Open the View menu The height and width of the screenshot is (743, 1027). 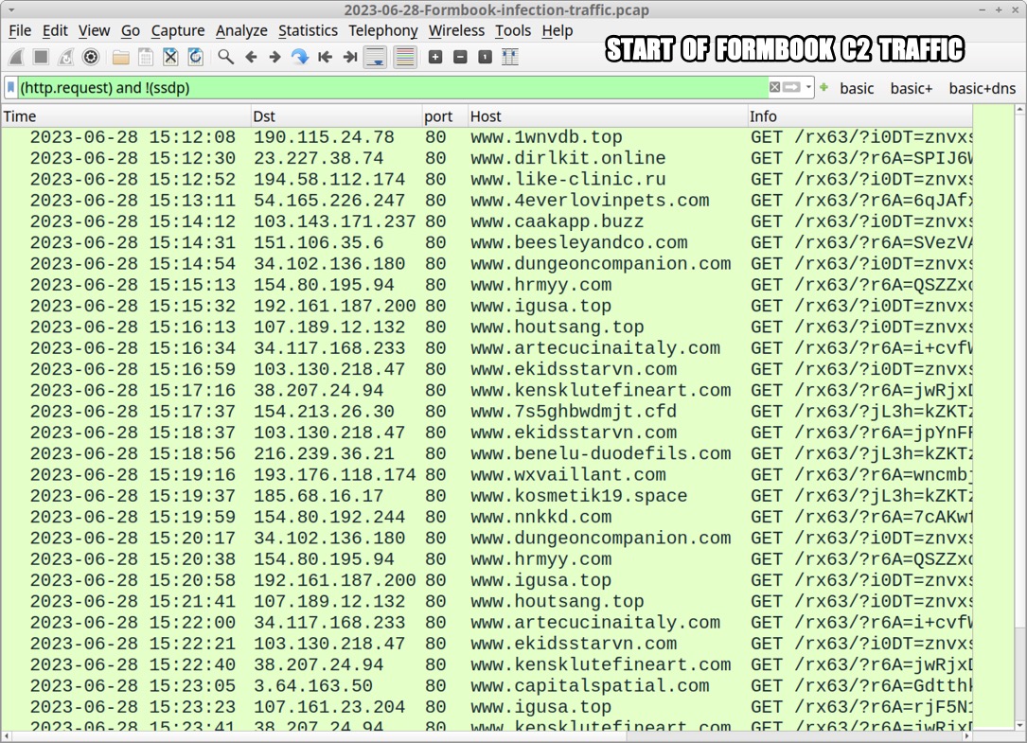tap(95, 31)
